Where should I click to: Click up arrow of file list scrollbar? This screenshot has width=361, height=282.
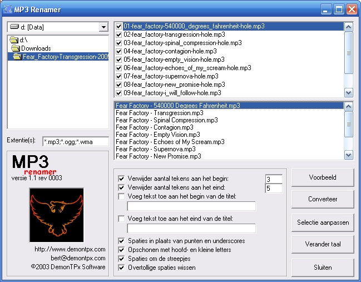[348, 27]
